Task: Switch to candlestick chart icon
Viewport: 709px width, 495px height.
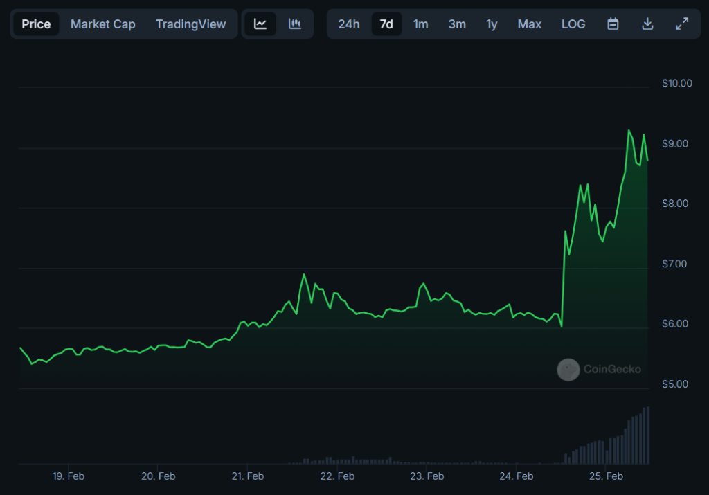Action: click(295, 24)
